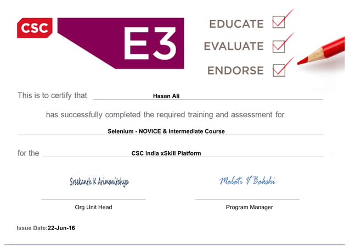The image size is (350, 247).
Task: Select the name Hasan Ali
Action: (166, 96)
